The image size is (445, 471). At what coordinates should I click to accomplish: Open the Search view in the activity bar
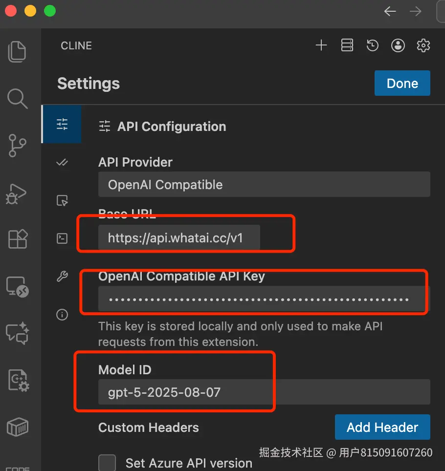click(x=18, y=99)
